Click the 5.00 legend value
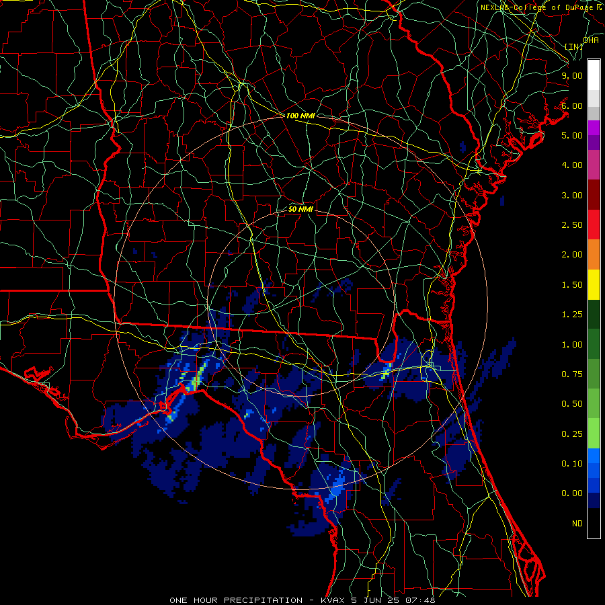Viewport: 605px width, 605px height. [572, 135]
